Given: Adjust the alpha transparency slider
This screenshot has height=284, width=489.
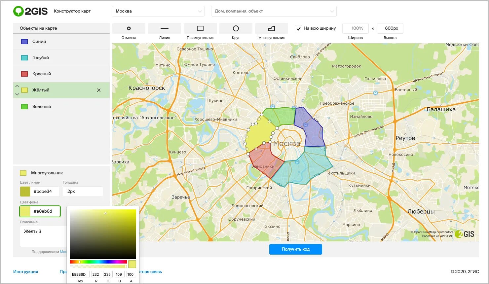Looking at the screenshot, I should coord(98,266).
